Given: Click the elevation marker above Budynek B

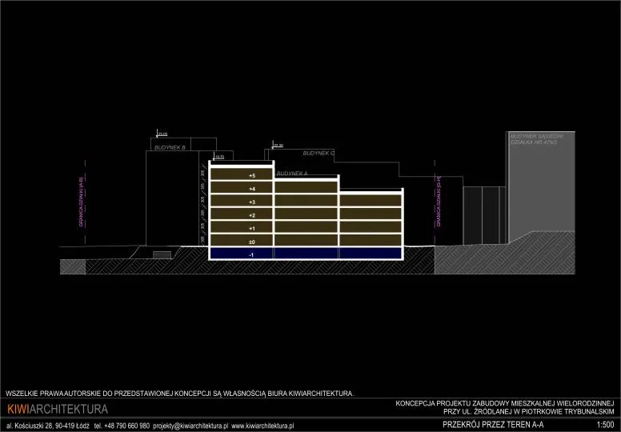Looking at the screenshot, I should 162,134.
